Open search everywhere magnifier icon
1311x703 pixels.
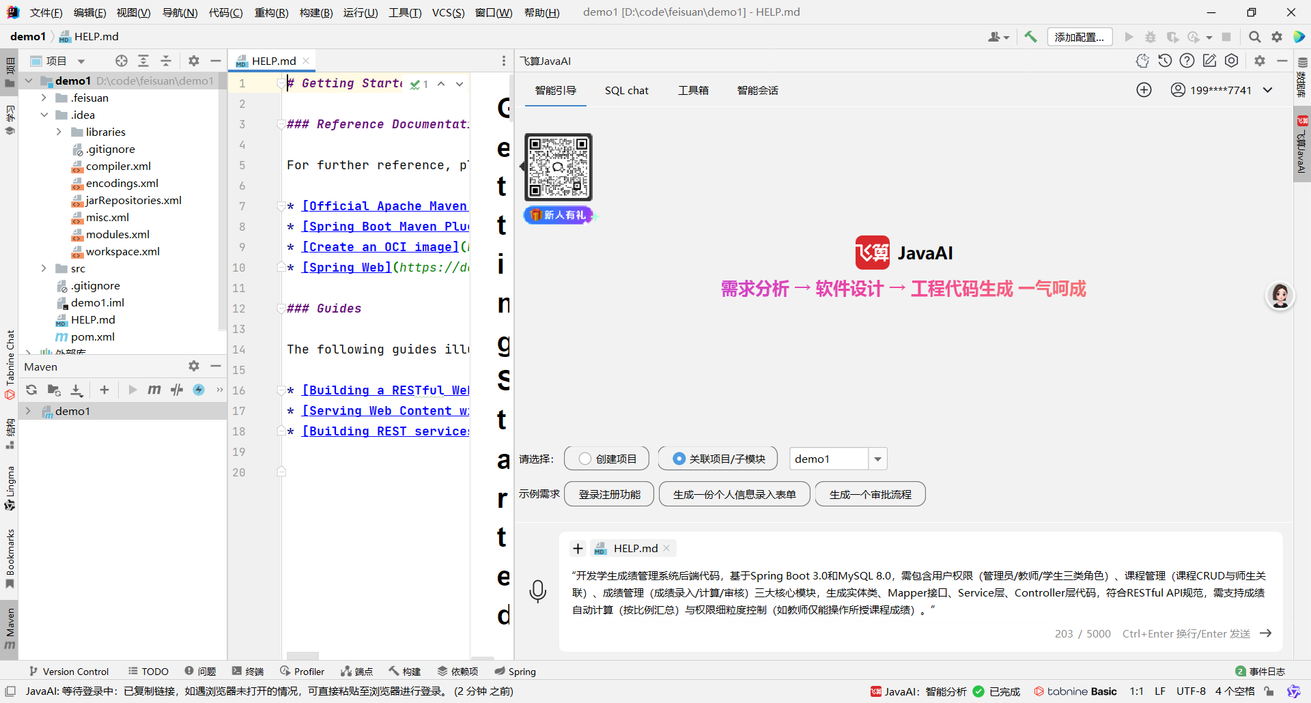click(x=1254, y=36)
